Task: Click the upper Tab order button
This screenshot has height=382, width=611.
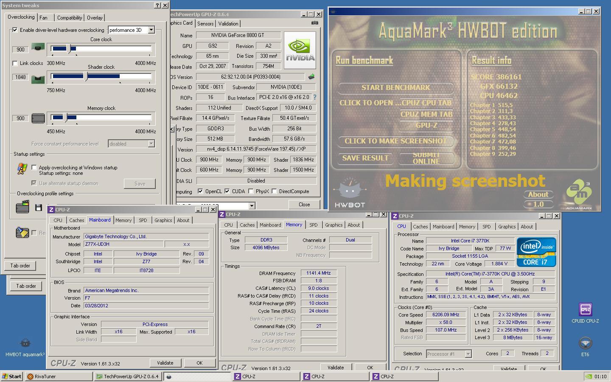Action: coord(20,266)
